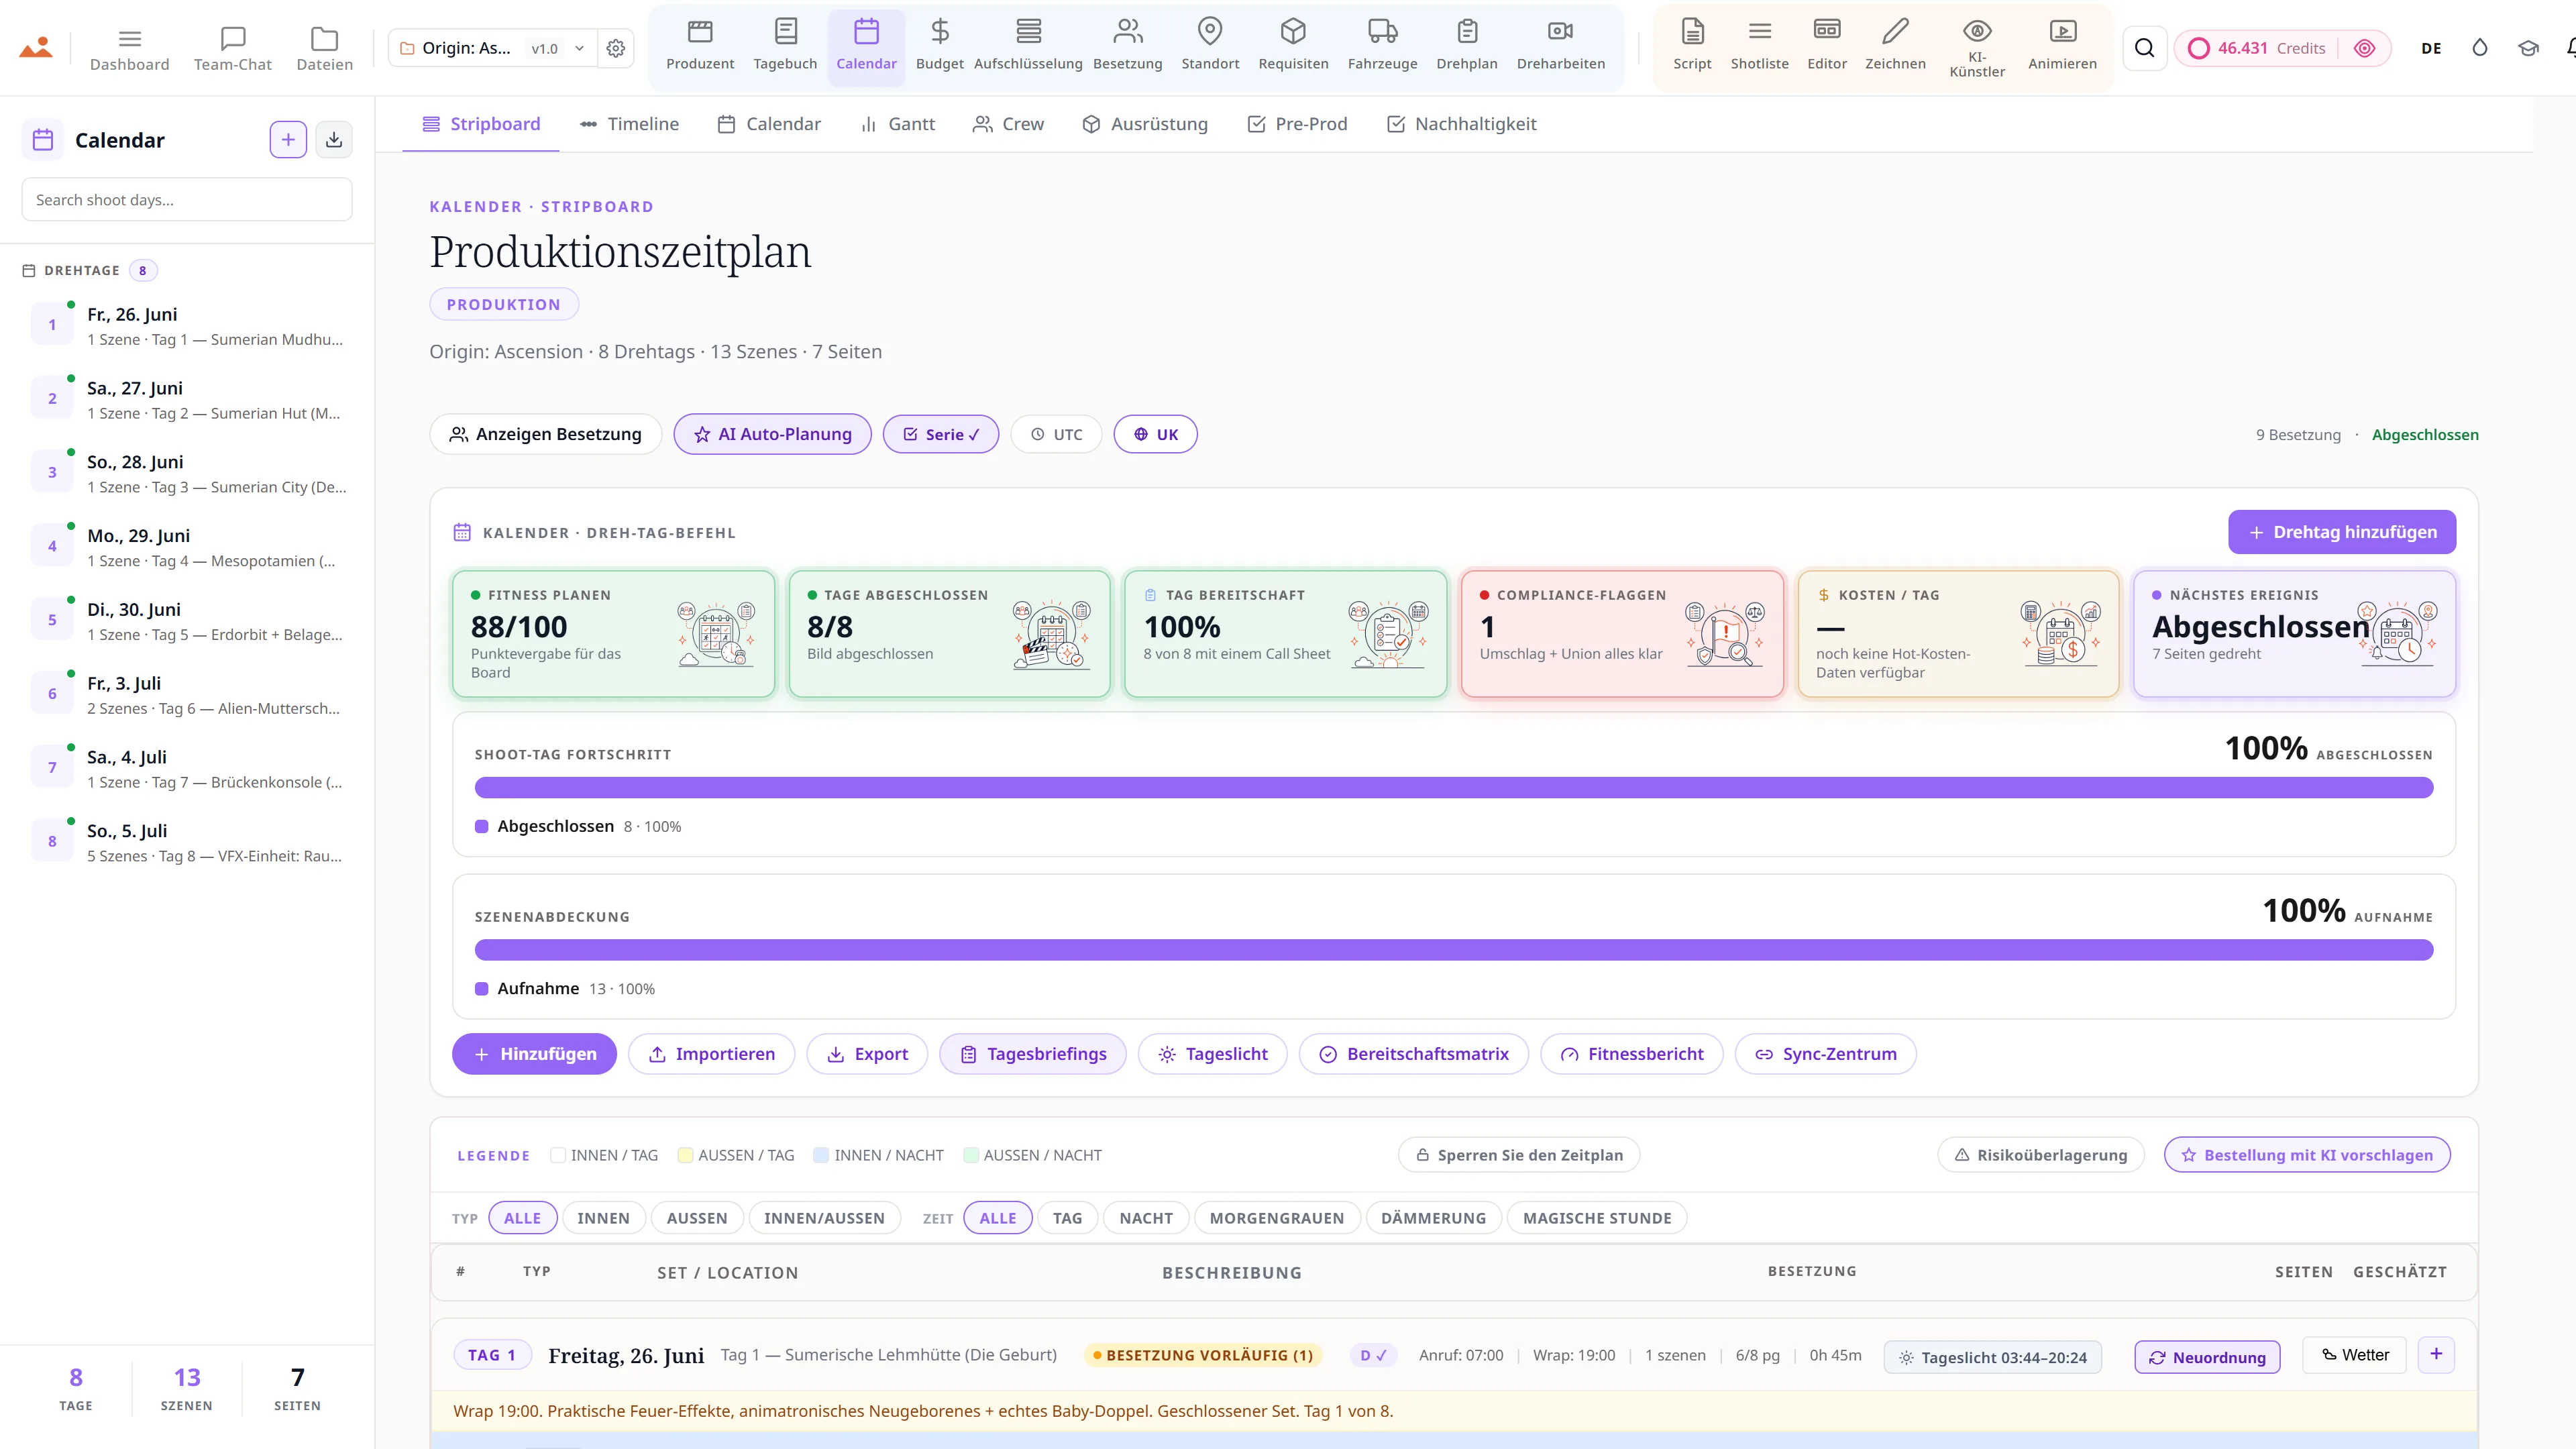
Task: Switch to the Ausrüstung tab
Action: 1145,124
